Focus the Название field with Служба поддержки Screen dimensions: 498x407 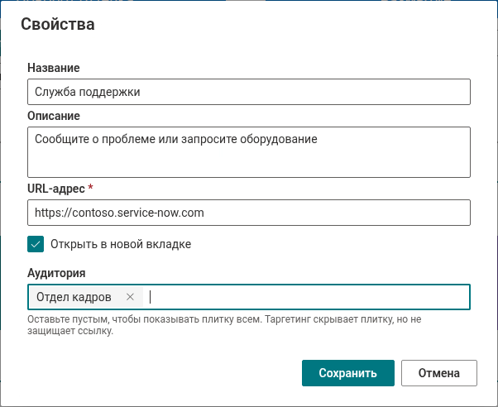tap(249, 92)
